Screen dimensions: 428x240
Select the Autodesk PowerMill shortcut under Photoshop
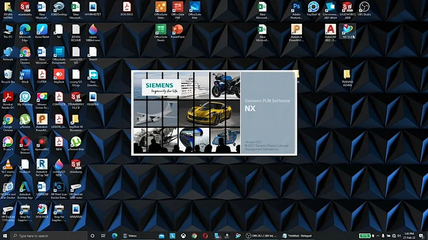297,33
